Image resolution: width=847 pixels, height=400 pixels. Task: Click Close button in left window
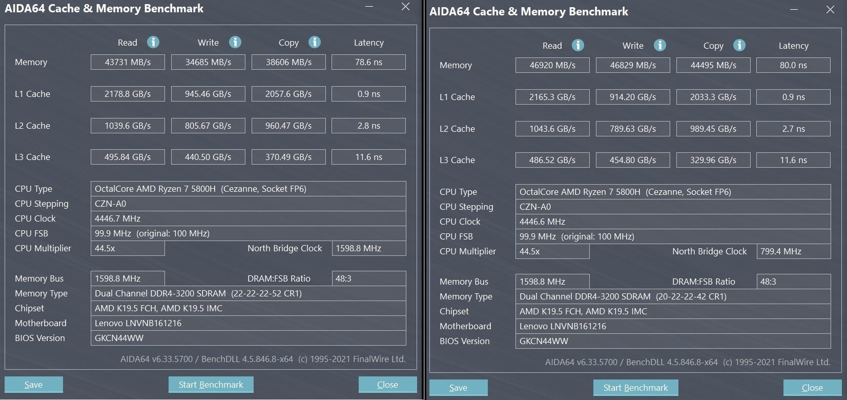(387, 385)
